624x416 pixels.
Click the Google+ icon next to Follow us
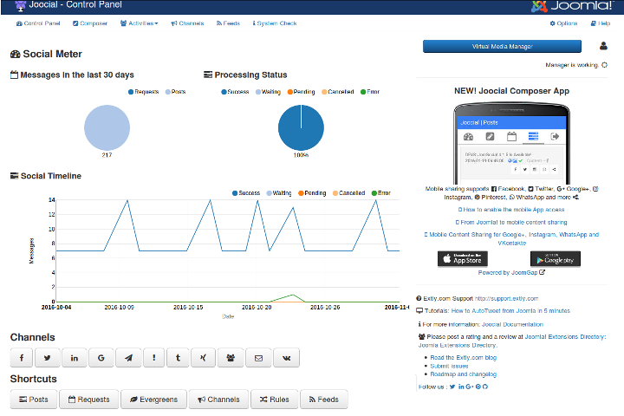coord(470,387)
